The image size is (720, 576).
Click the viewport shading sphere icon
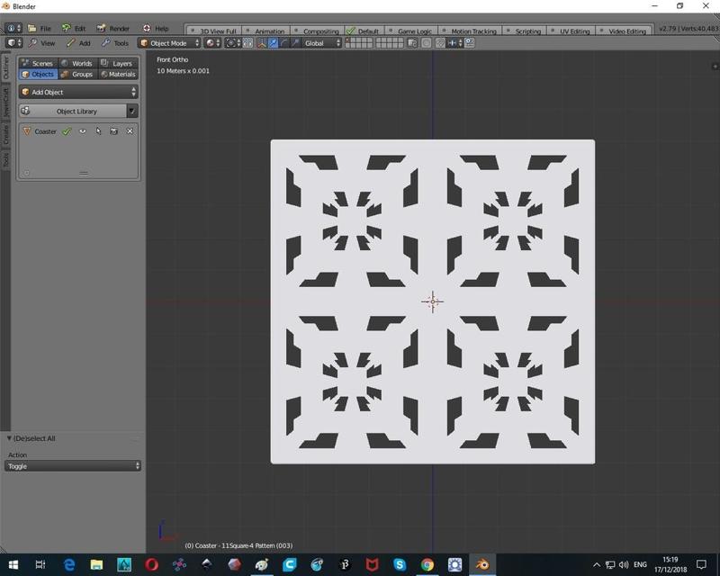pyautogui.click(x=211, y=43)
